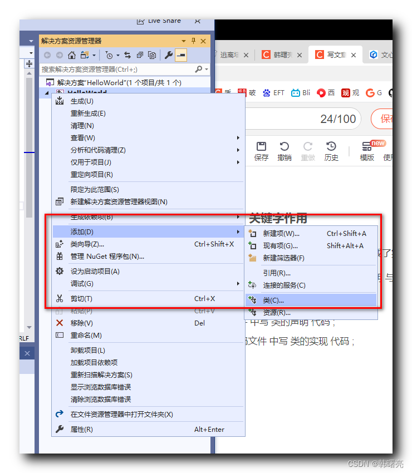Click the Home icon in Solution Explorer toolbar
The width and height of the screenshot is (412, 473).
[x=72, y=55]
